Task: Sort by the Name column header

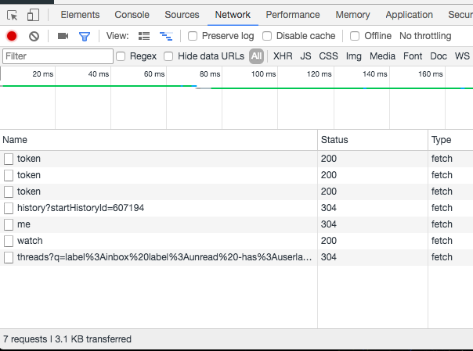Action: pyautogui.click(x=159, y=140)
